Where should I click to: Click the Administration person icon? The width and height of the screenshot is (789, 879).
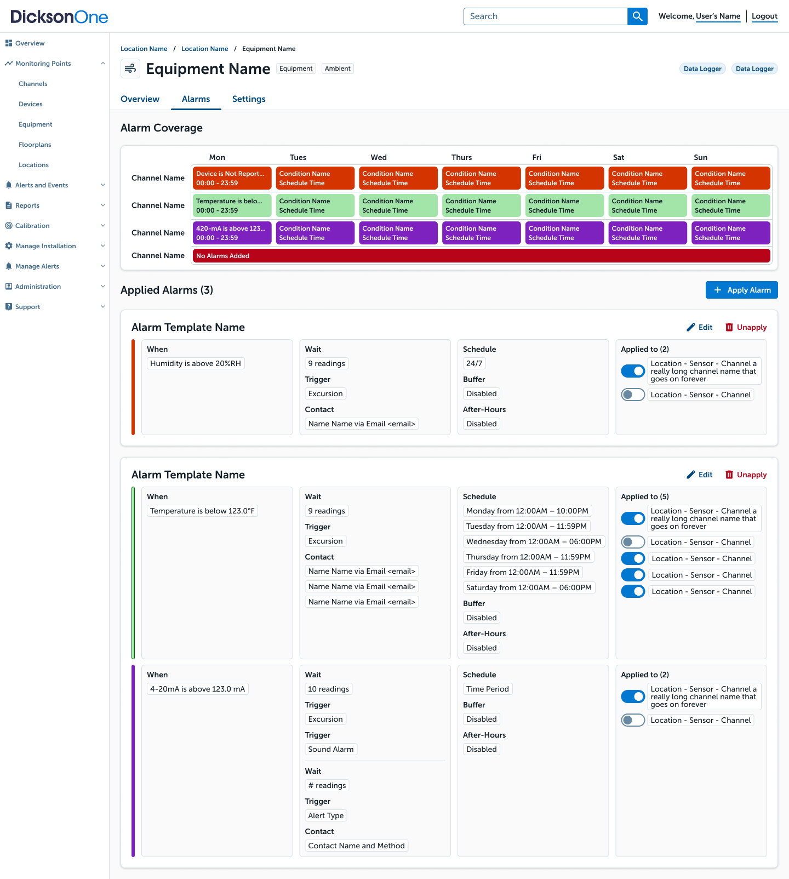(9, 287)
